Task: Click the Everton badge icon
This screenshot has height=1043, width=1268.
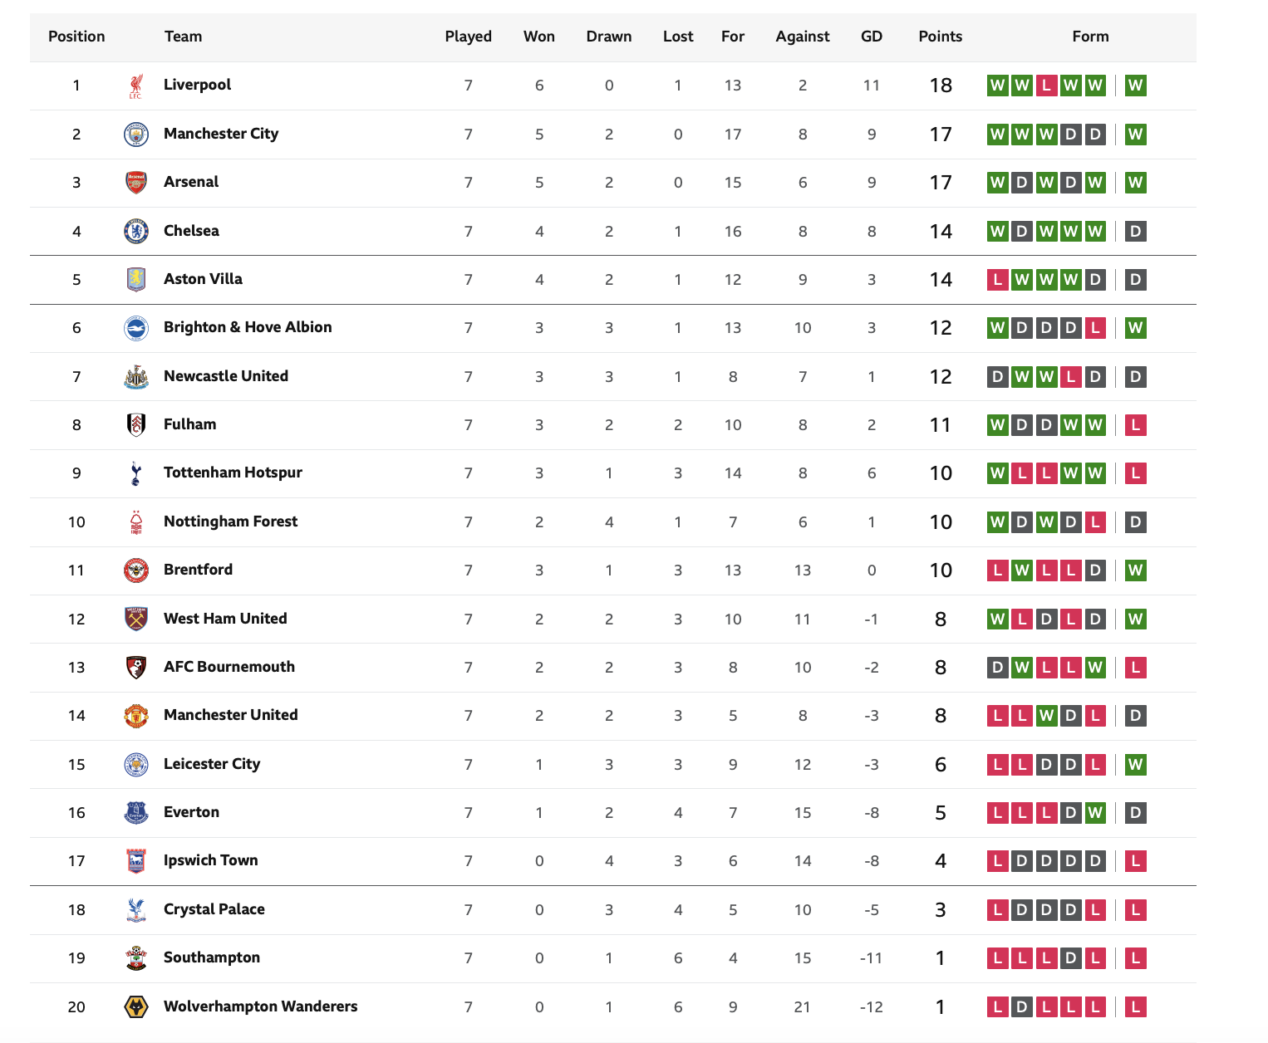Action: (x=136, y=812)
